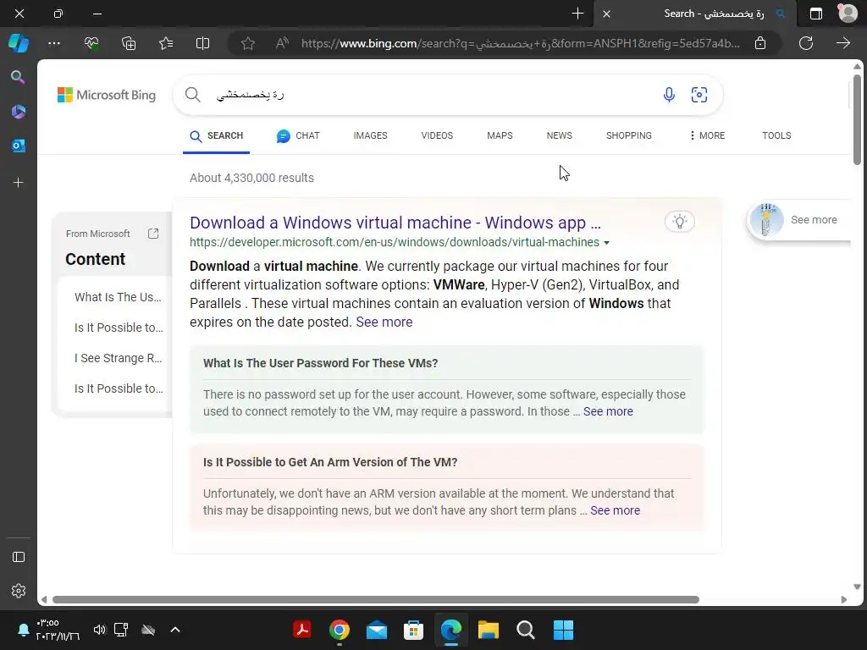867x650 pixels.
Task: Click the magnifier icon in the Bing search box
Action: pyautogui.click(x=192, y=95)
